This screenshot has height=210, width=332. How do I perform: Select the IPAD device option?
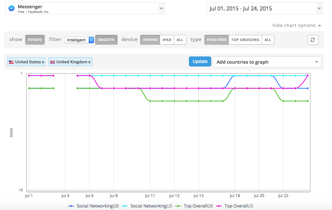167,40
